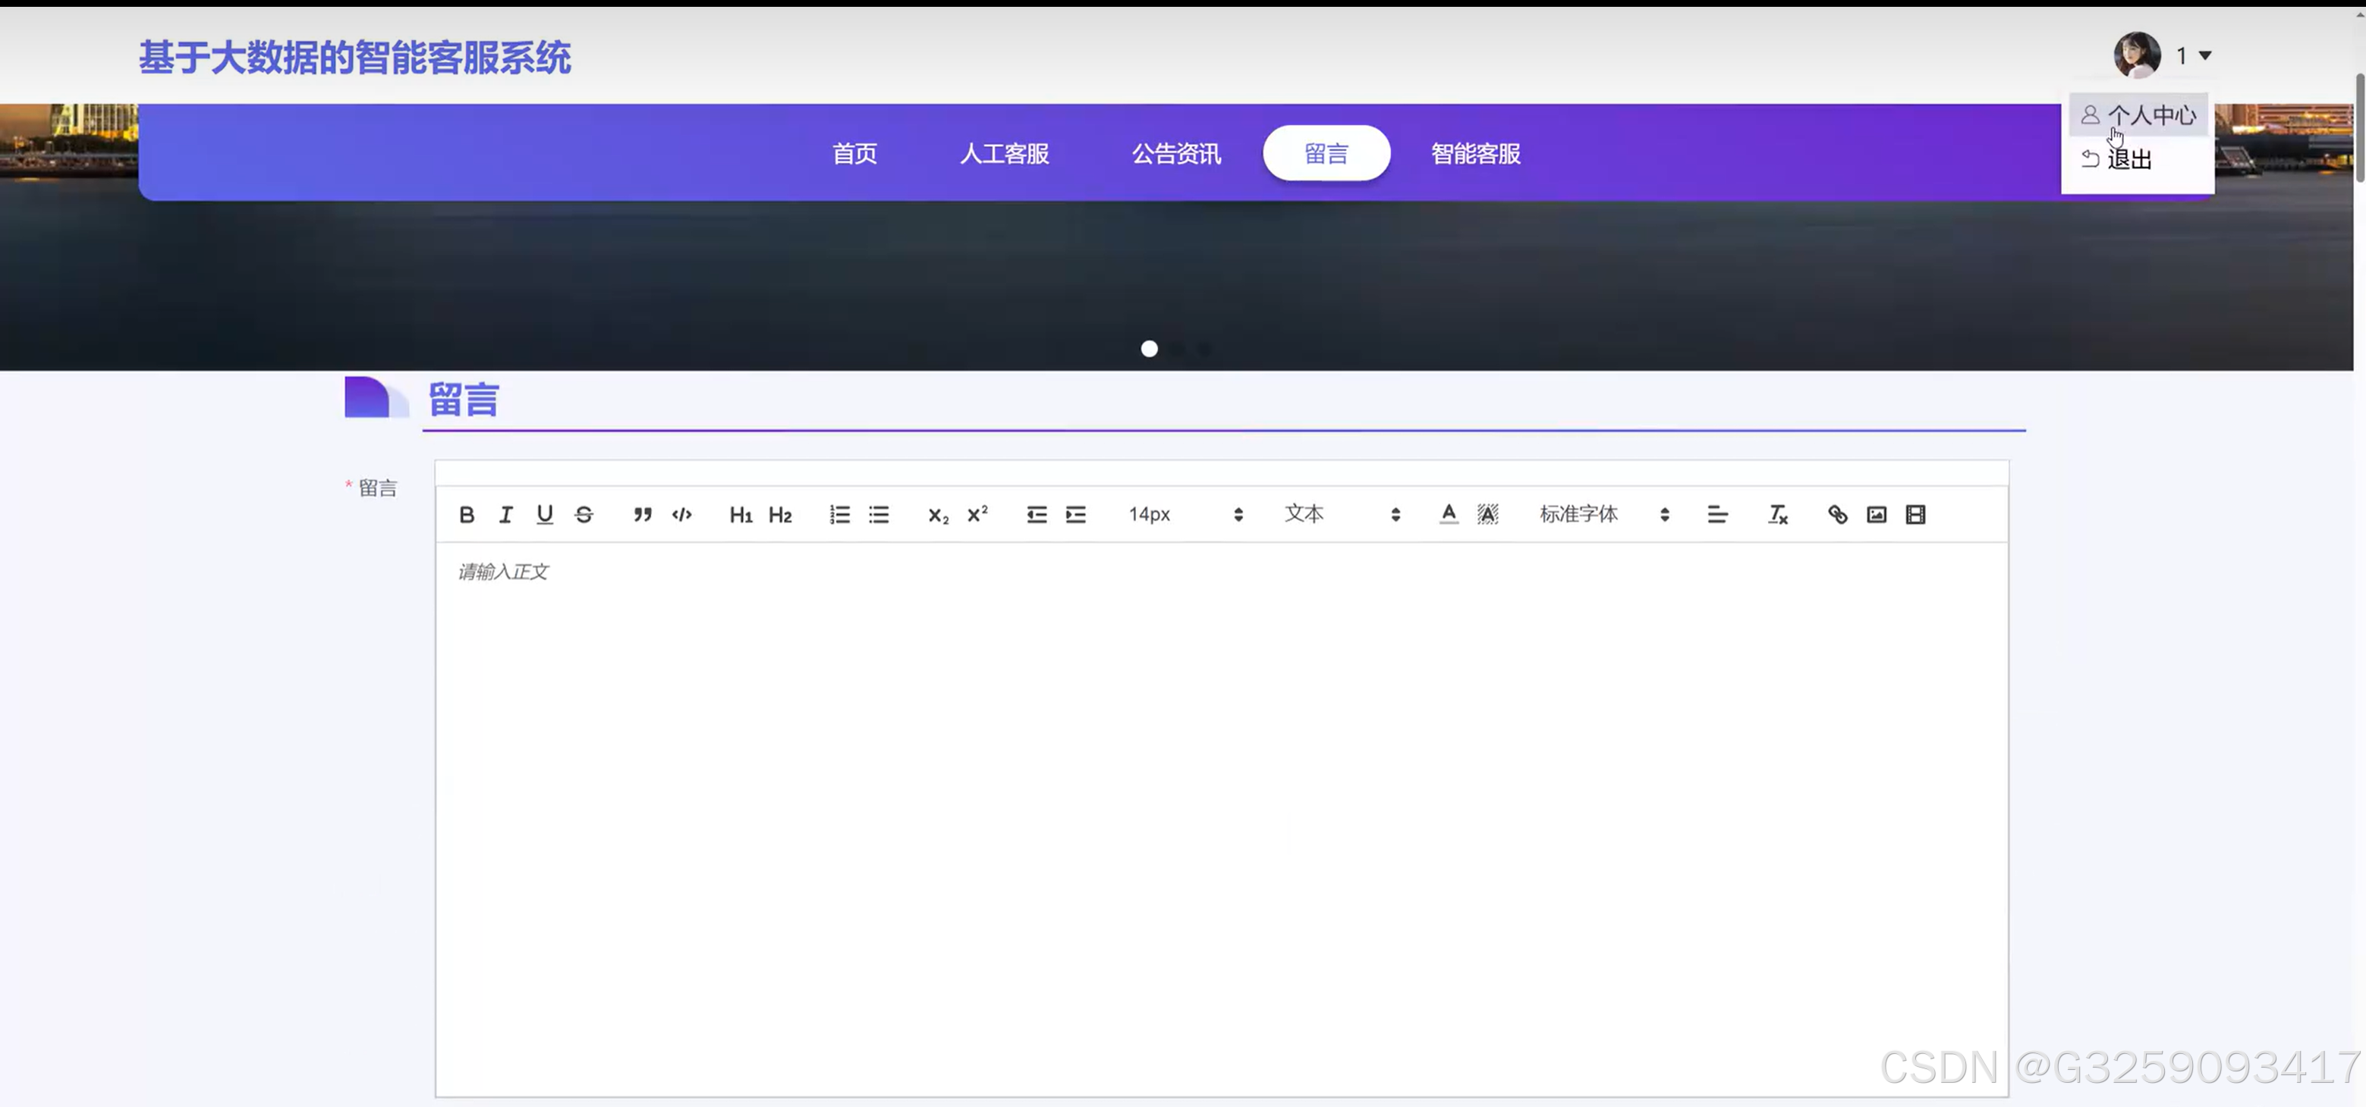Insert a blockquote
The width and height of the screenshot is (2366, 1107).
coord(643,515)
